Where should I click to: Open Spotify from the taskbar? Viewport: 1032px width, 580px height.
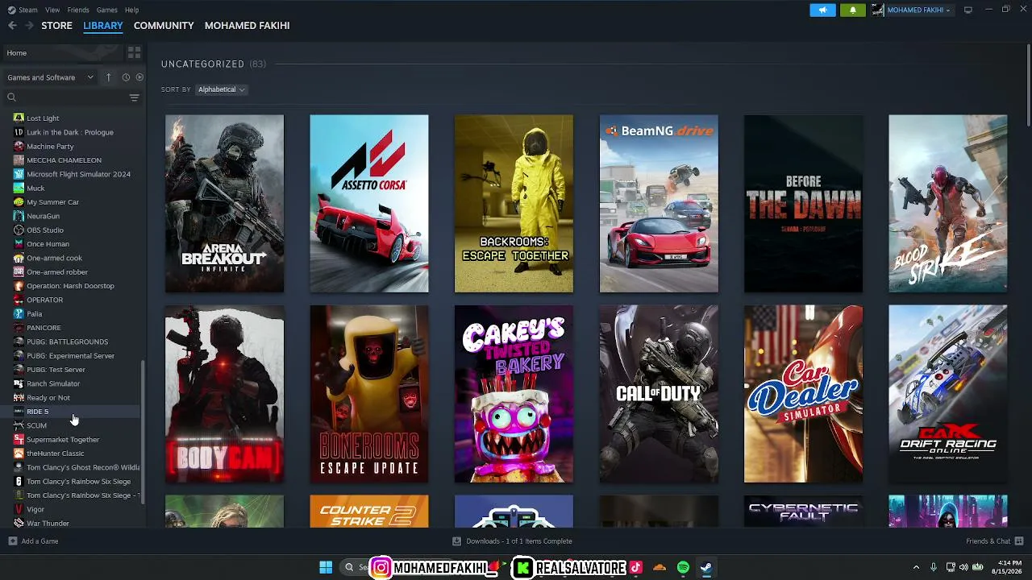(683, 568)
